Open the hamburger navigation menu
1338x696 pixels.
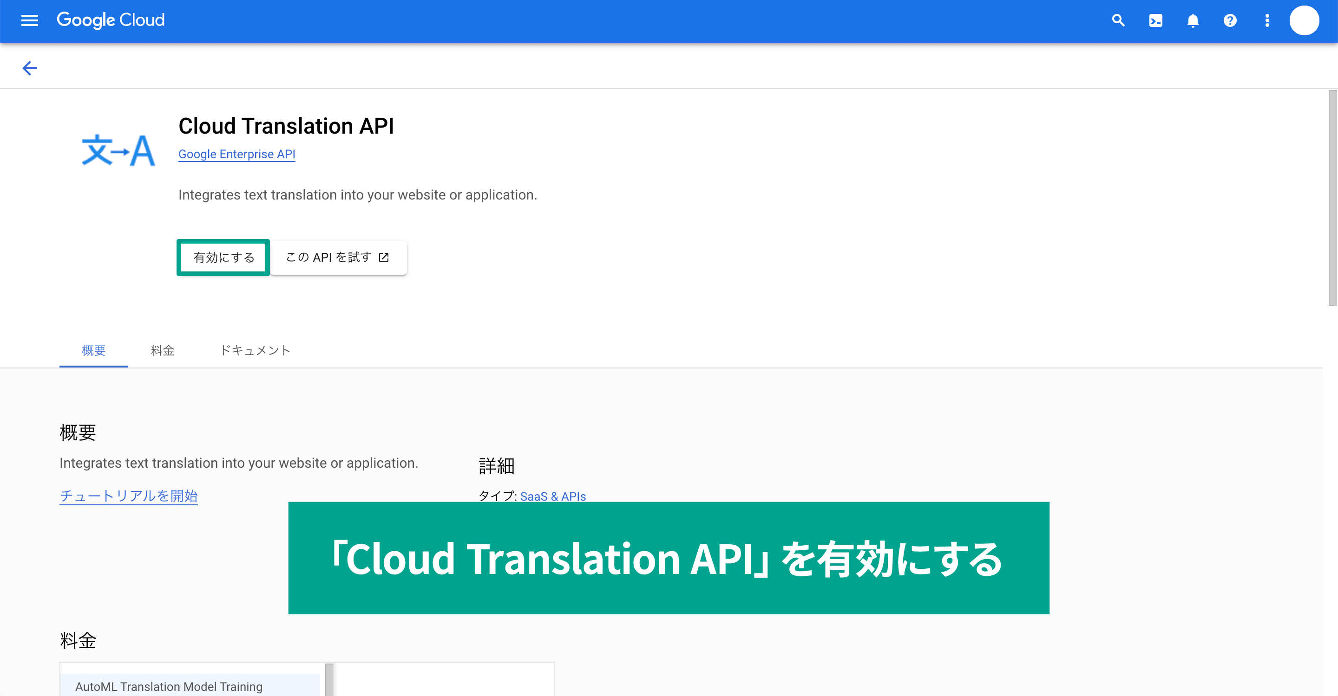(30, 21)
